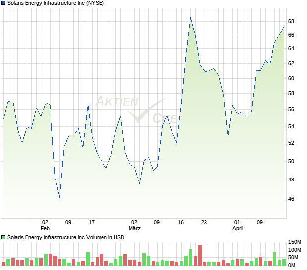
Task: Click the 0M volume axis label
Action: tap(292, 265)
